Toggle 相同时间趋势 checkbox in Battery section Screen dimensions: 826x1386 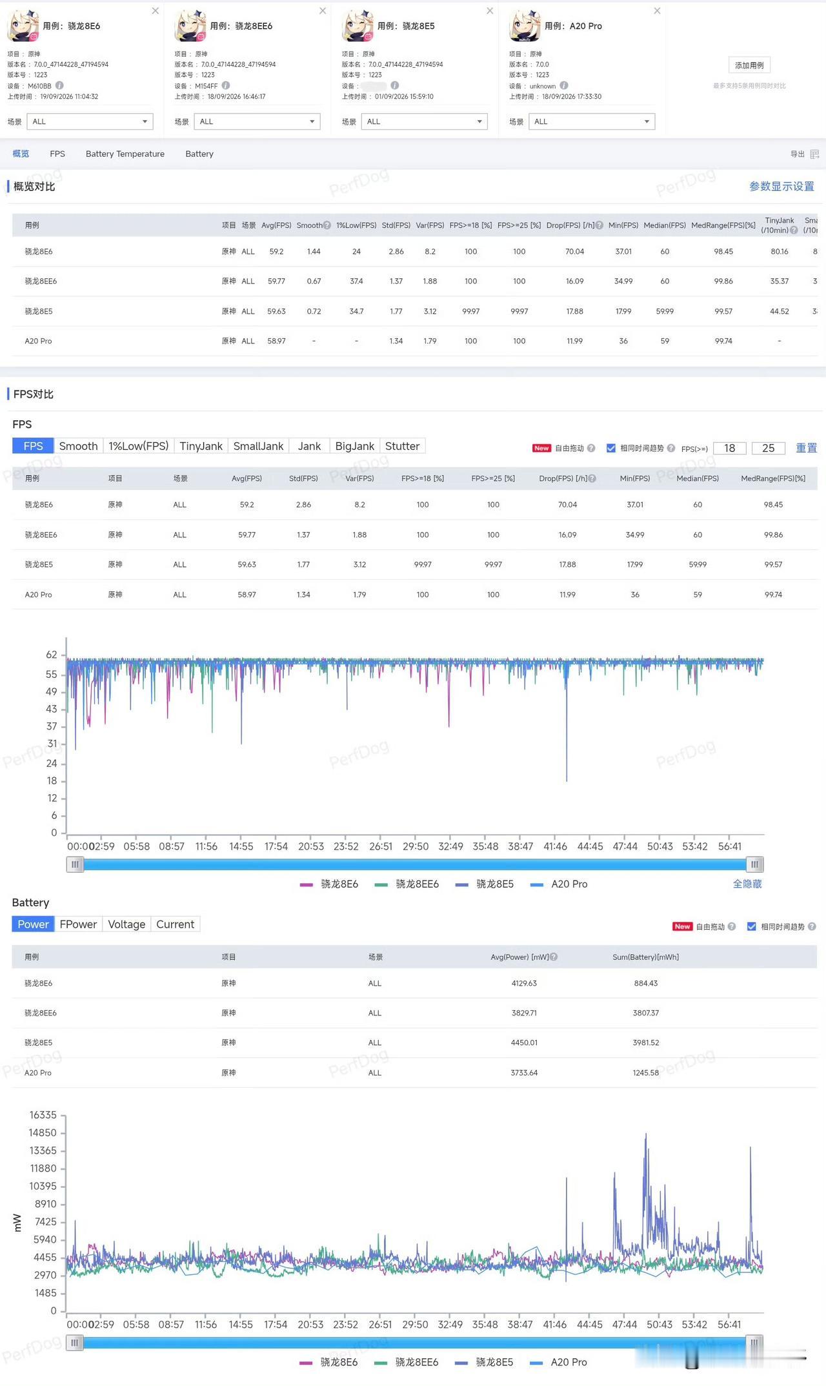click(x=752, y=926)
